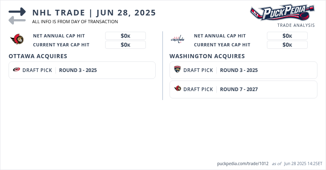Click the Ottawa Acquires heading
Screen dimensions: 326x170
pos(38,56)
